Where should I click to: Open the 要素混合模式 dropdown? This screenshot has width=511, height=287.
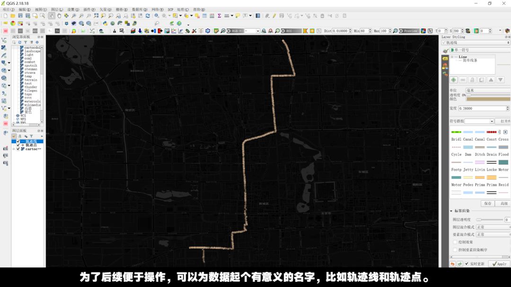point(493,234)
